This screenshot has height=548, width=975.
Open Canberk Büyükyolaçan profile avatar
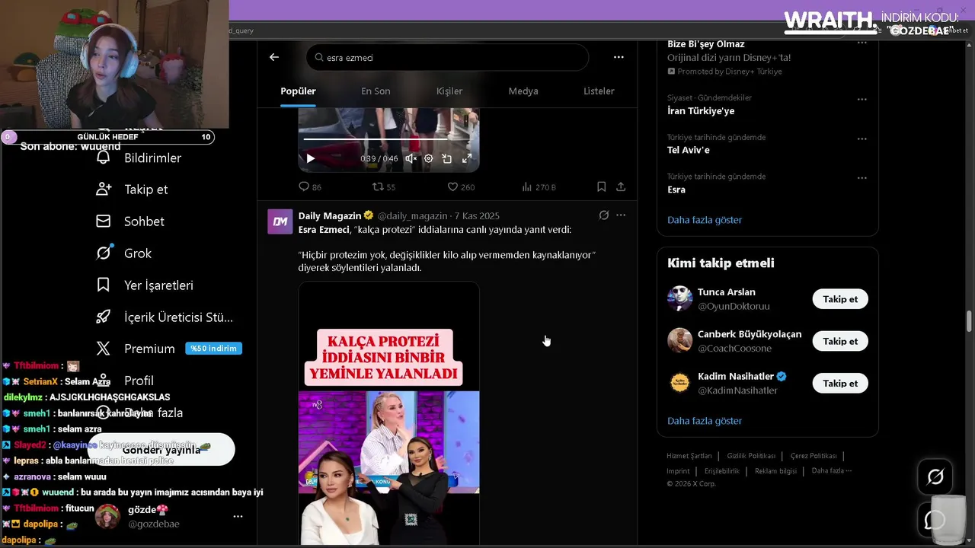pos(679,340)
